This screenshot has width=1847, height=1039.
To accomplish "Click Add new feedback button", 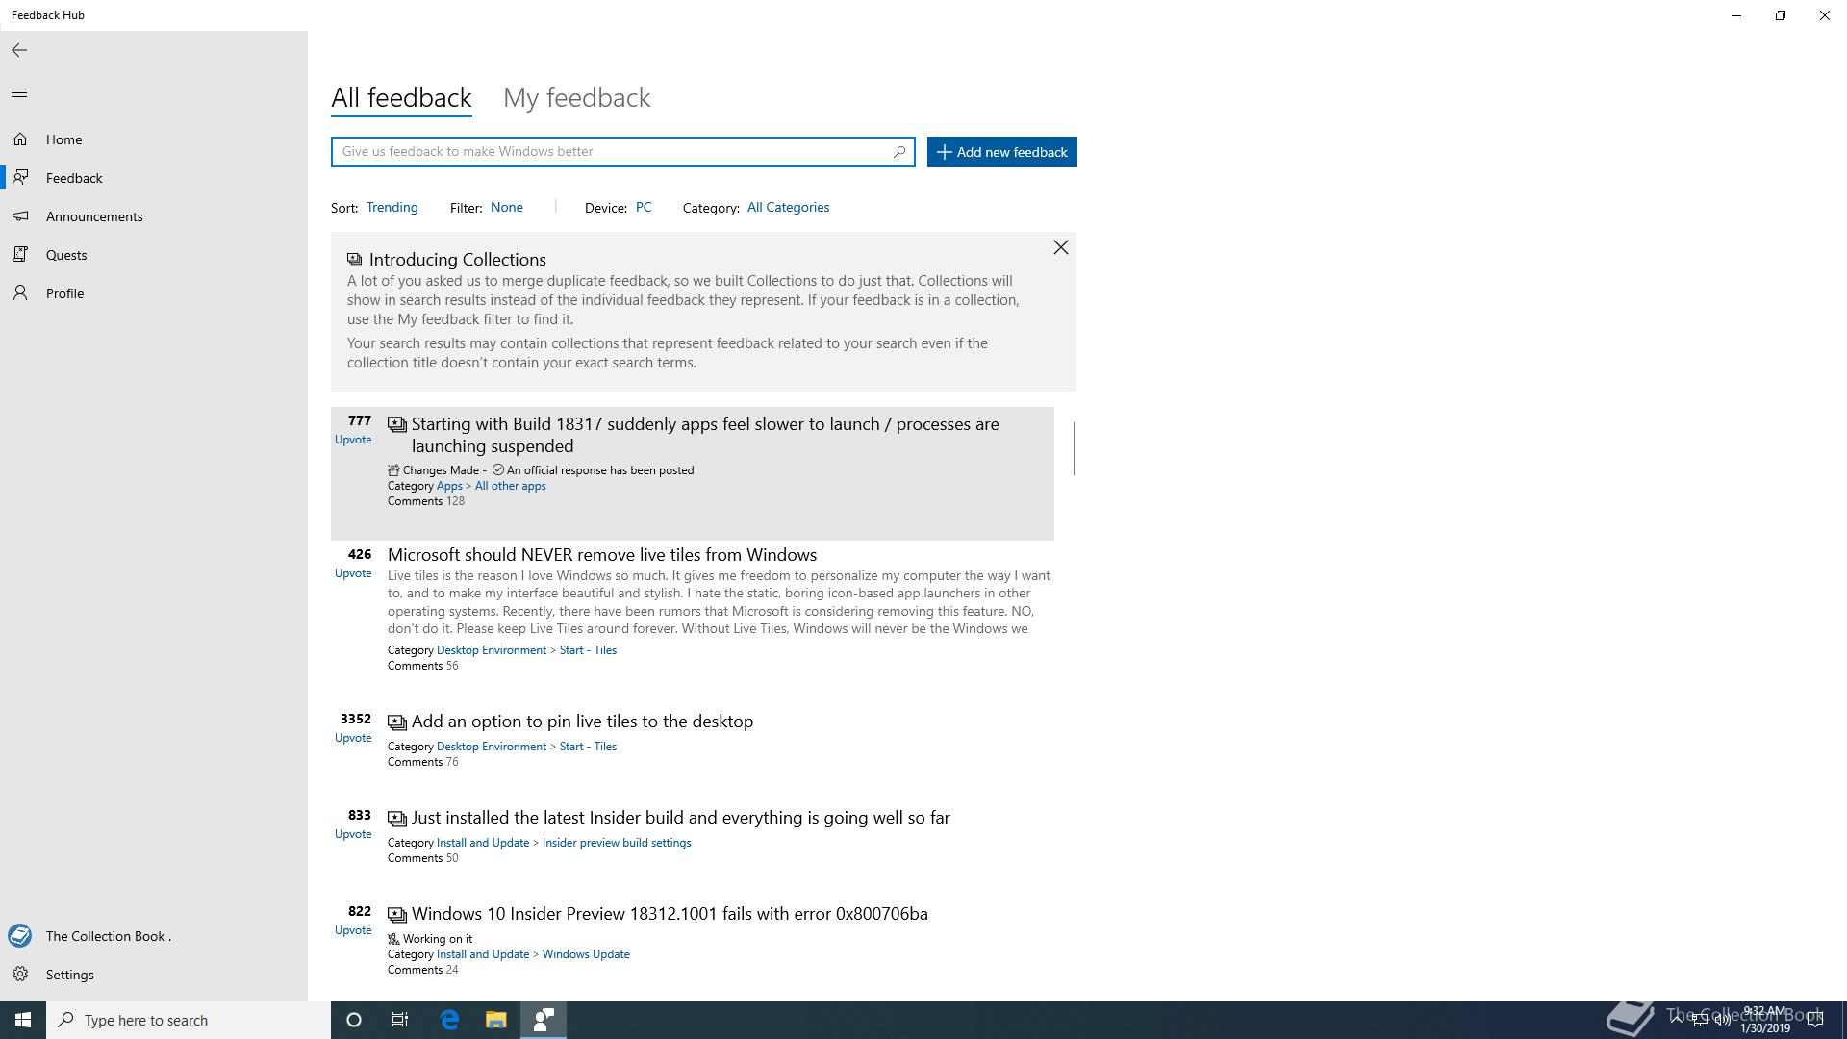I will pyautogui.click(x=1001, y=152).
